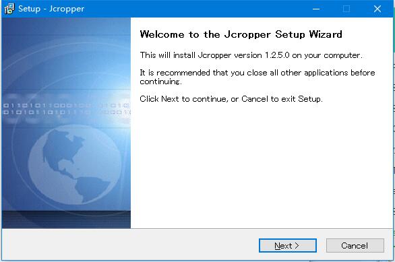Cancel the Jcropper installation
This screenshot has height=262, width=395.
(355, 245)
